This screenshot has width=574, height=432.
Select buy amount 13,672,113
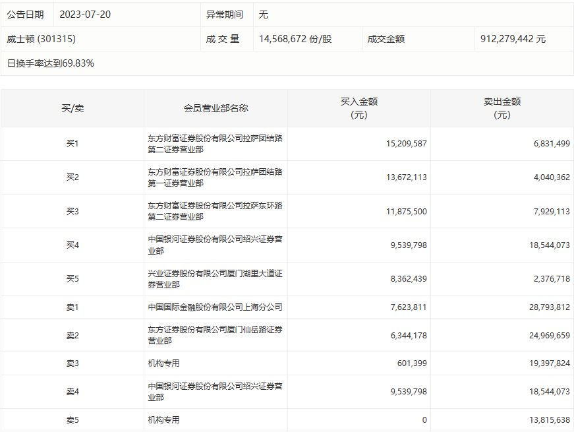(407, 177)
